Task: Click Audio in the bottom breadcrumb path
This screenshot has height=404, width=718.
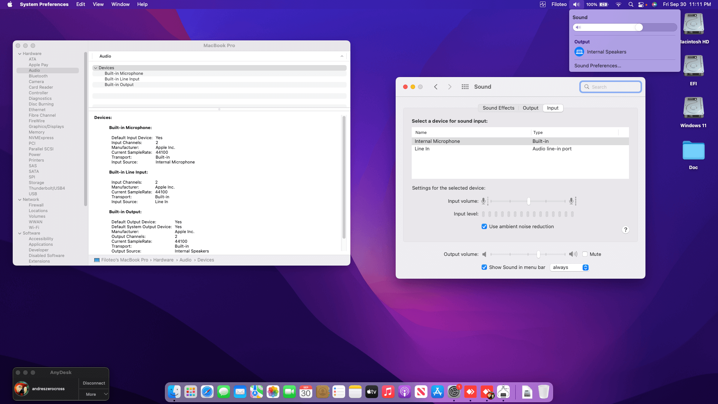Action: pos(185,260)
